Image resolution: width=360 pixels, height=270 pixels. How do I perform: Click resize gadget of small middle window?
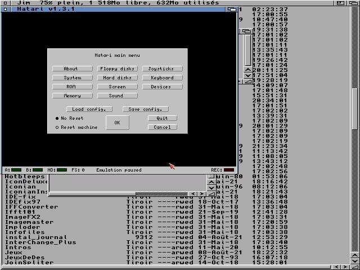248,81
